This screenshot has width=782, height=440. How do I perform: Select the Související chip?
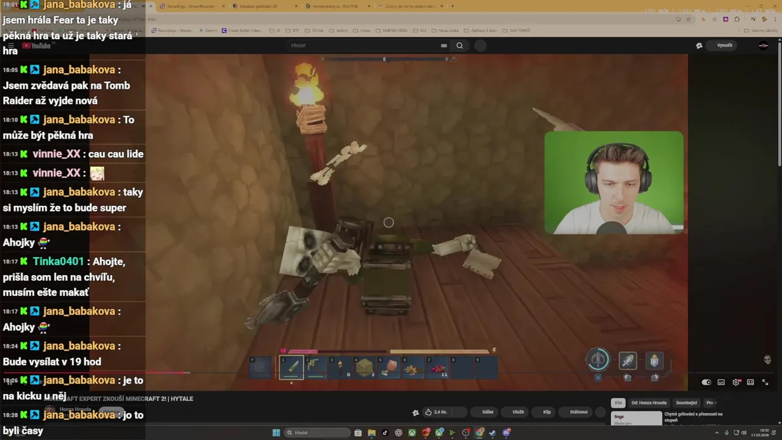pos(687,403)
